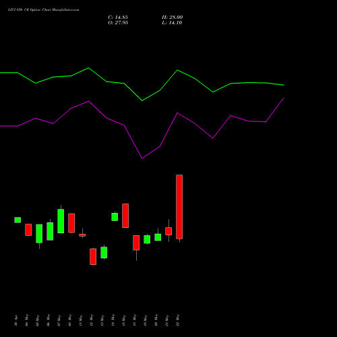The height and width of the screenshot is (337, 337).
Task: Click the red 12 May candlestick
Action: tap(93, 257)
